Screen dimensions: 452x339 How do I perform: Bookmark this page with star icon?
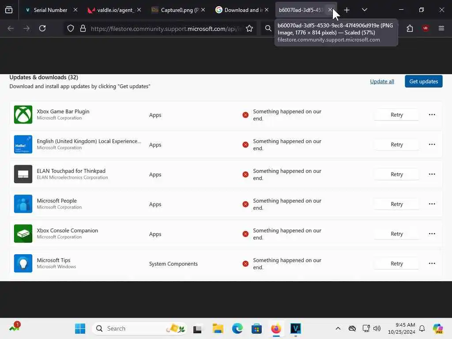coord(249,28)
